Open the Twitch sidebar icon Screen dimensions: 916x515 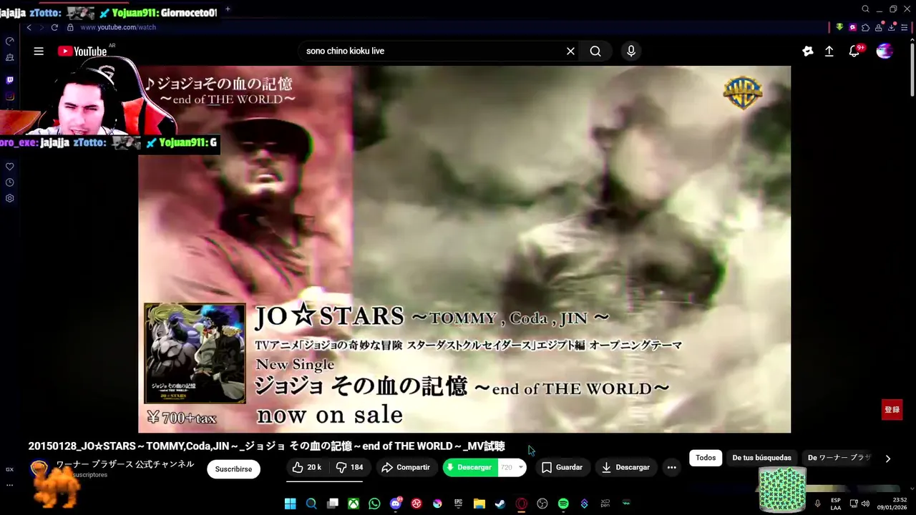9,80
